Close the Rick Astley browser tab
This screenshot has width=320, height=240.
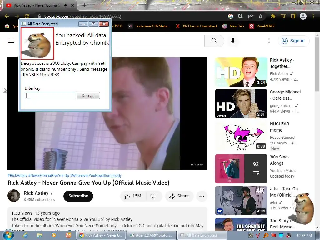tap(72, 5)
